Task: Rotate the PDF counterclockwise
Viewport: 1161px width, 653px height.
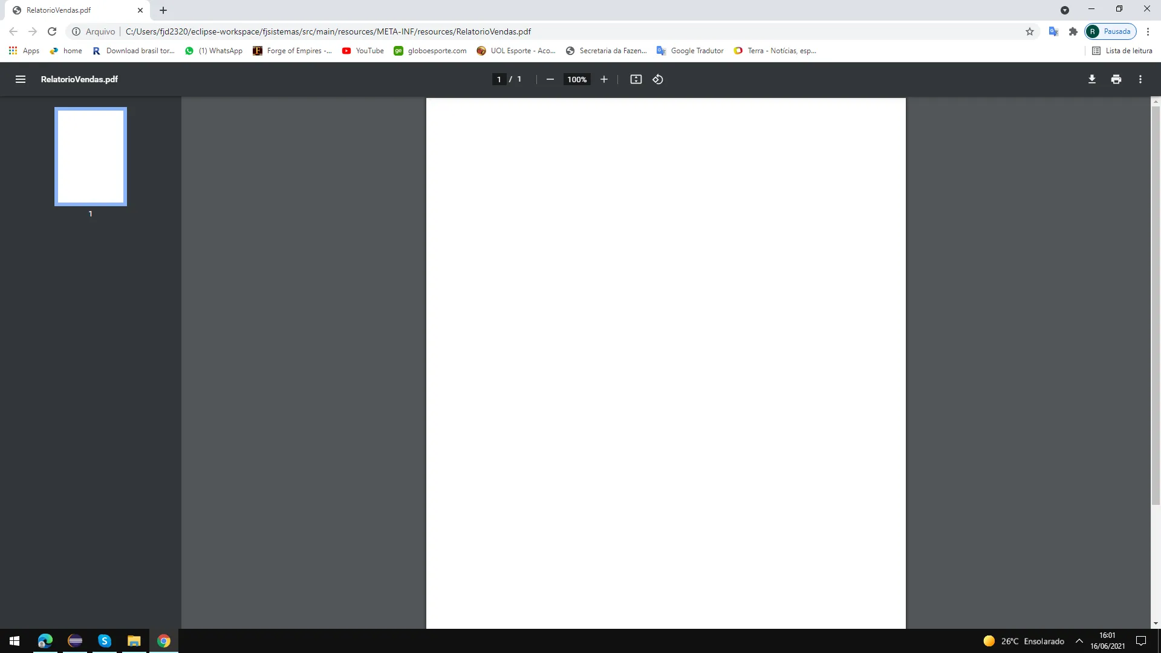Action: click(x=658, y=79)
